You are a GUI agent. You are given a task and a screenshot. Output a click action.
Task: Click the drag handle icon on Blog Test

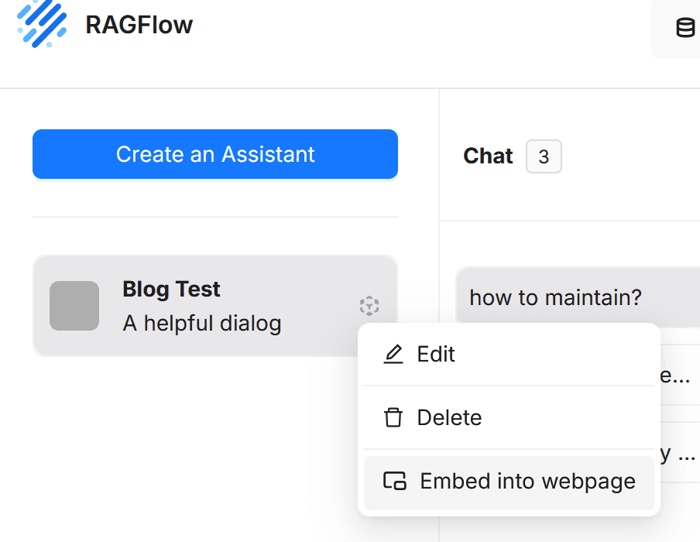pyautogui.click(x=369, y=307)
